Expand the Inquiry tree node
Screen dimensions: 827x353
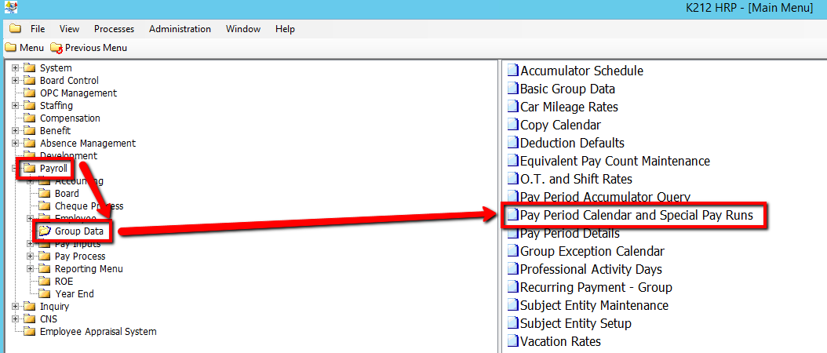pos(15,307)
